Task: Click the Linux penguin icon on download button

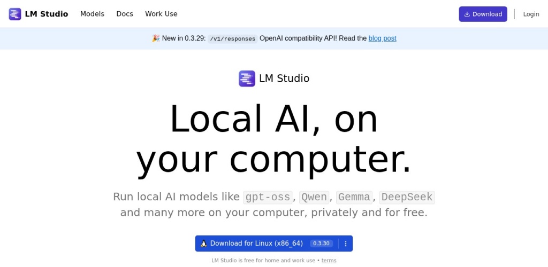Action: 204,244
